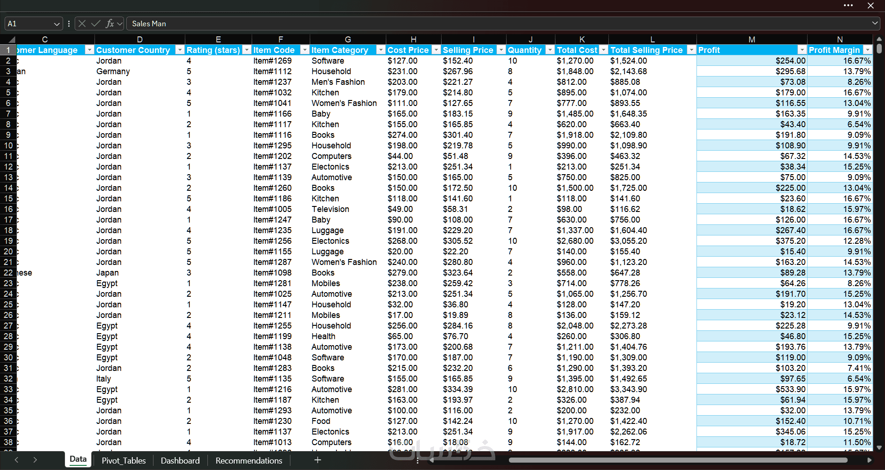
Task: Open the Cost Price filter dropdown
Action: pos(436,50)
